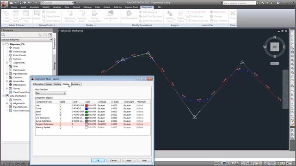This screenshot has width=296, height=166.
Task: Collapse the Data Shortcuts node
Action: click(x=3, y=96)
